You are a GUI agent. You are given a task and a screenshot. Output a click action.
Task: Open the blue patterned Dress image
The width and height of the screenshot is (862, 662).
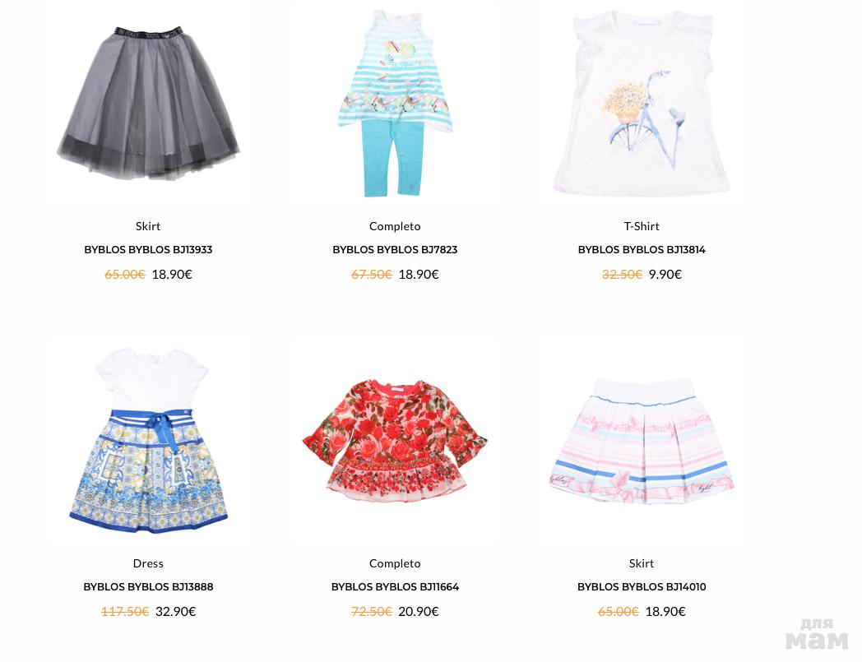(148, 441)
